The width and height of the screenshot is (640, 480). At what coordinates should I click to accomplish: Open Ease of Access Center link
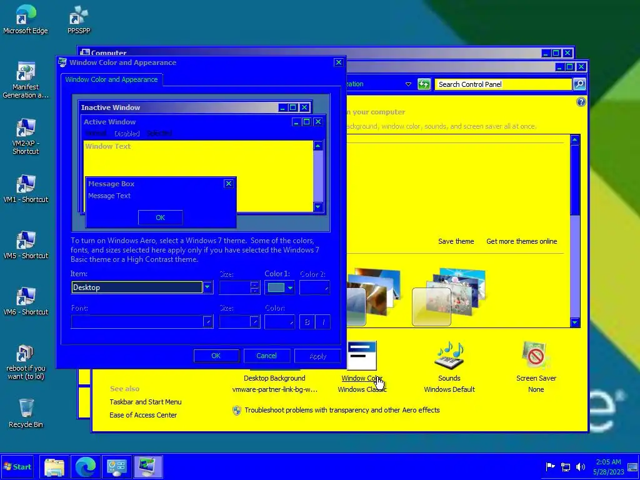143,415
